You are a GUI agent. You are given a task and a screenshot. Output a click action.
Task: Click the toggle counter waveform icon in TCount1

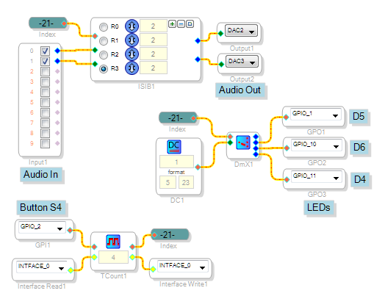(113, 242)
